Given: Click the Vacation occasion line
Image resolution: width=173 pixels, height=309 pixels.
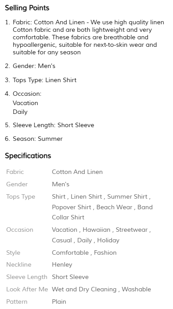Looking at the screenshot, I should pyautogui.click(x=25, y=103).
